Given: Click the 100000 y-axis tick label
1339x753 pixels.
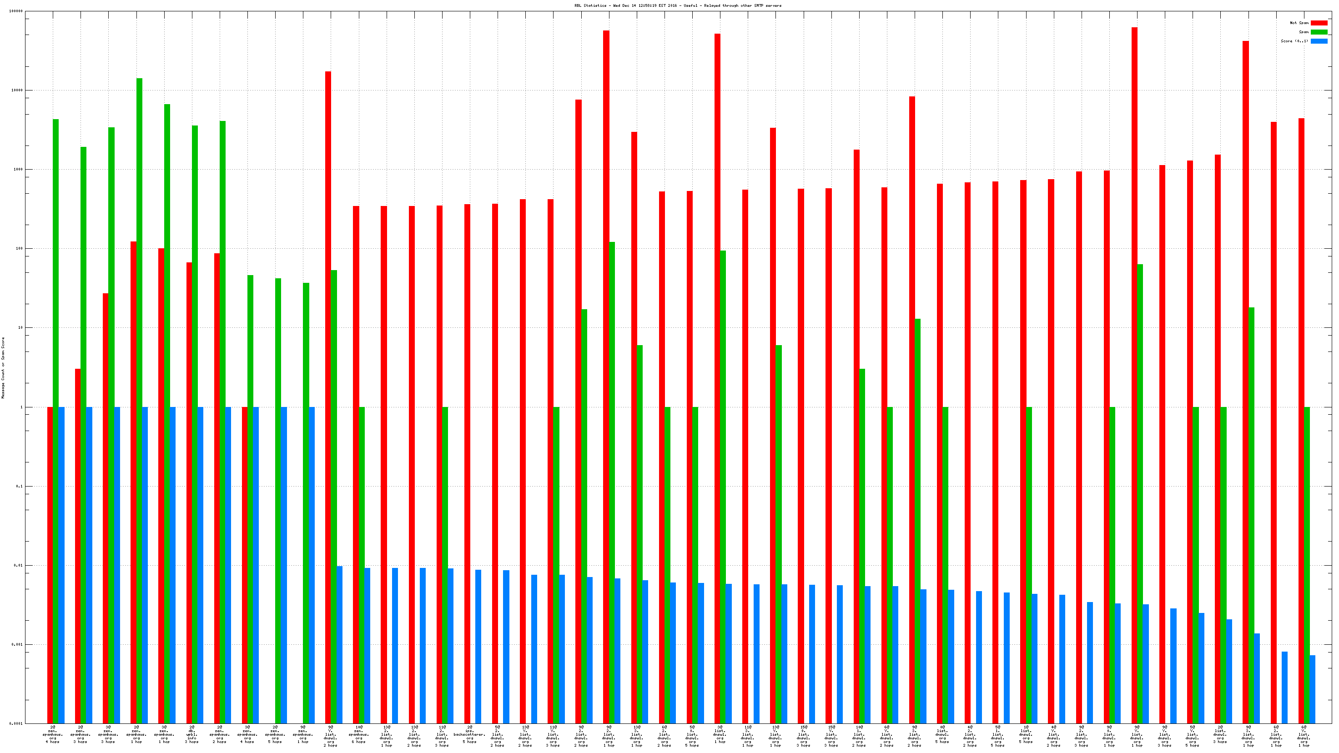Looking at the screenshot, I should [x=16, y=11].
